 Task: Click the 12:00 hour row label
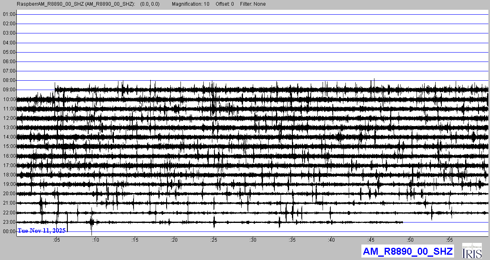(9, 118)
